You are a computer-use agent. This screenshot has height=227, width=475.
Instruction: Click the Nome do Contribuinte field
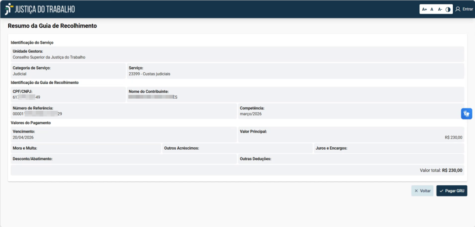295,95
